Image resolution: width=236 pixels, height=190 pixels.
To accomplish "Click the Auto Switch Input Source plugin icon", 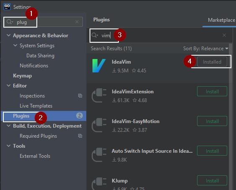I will tap(99, 155).
